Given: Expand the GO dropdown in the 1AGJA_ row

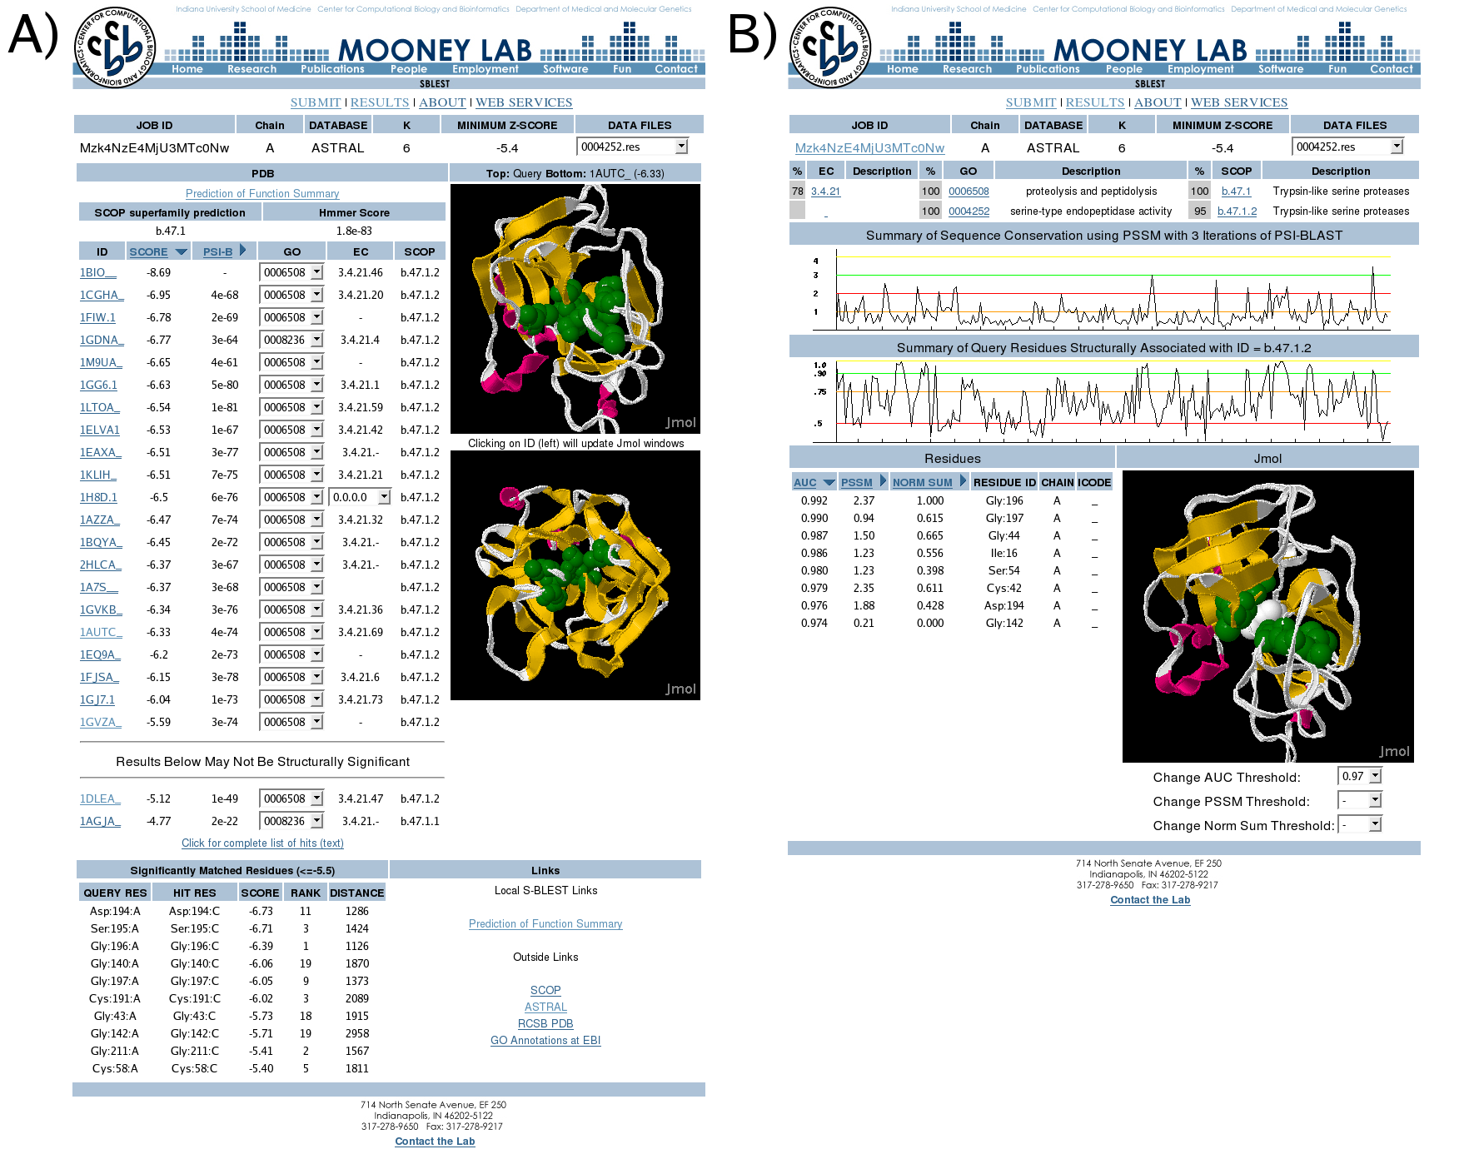Looking at the screenshot, I should pyautogui.click(x=291, y=821).
